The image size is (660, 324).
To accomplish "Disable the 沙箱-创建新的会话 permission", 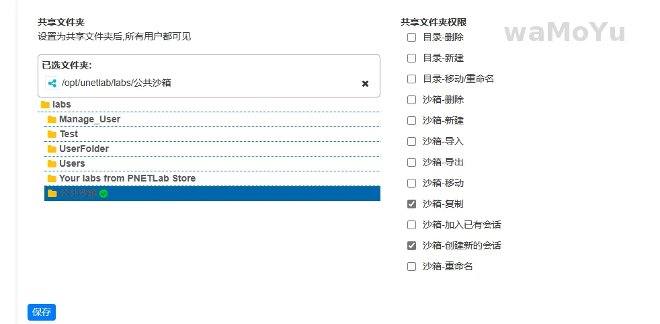I will coord(412,246).
